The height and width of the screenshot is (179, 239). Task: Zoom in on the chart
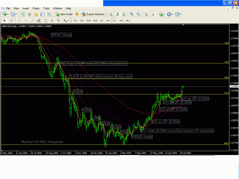pyautogui.click(x=132, y=14)
